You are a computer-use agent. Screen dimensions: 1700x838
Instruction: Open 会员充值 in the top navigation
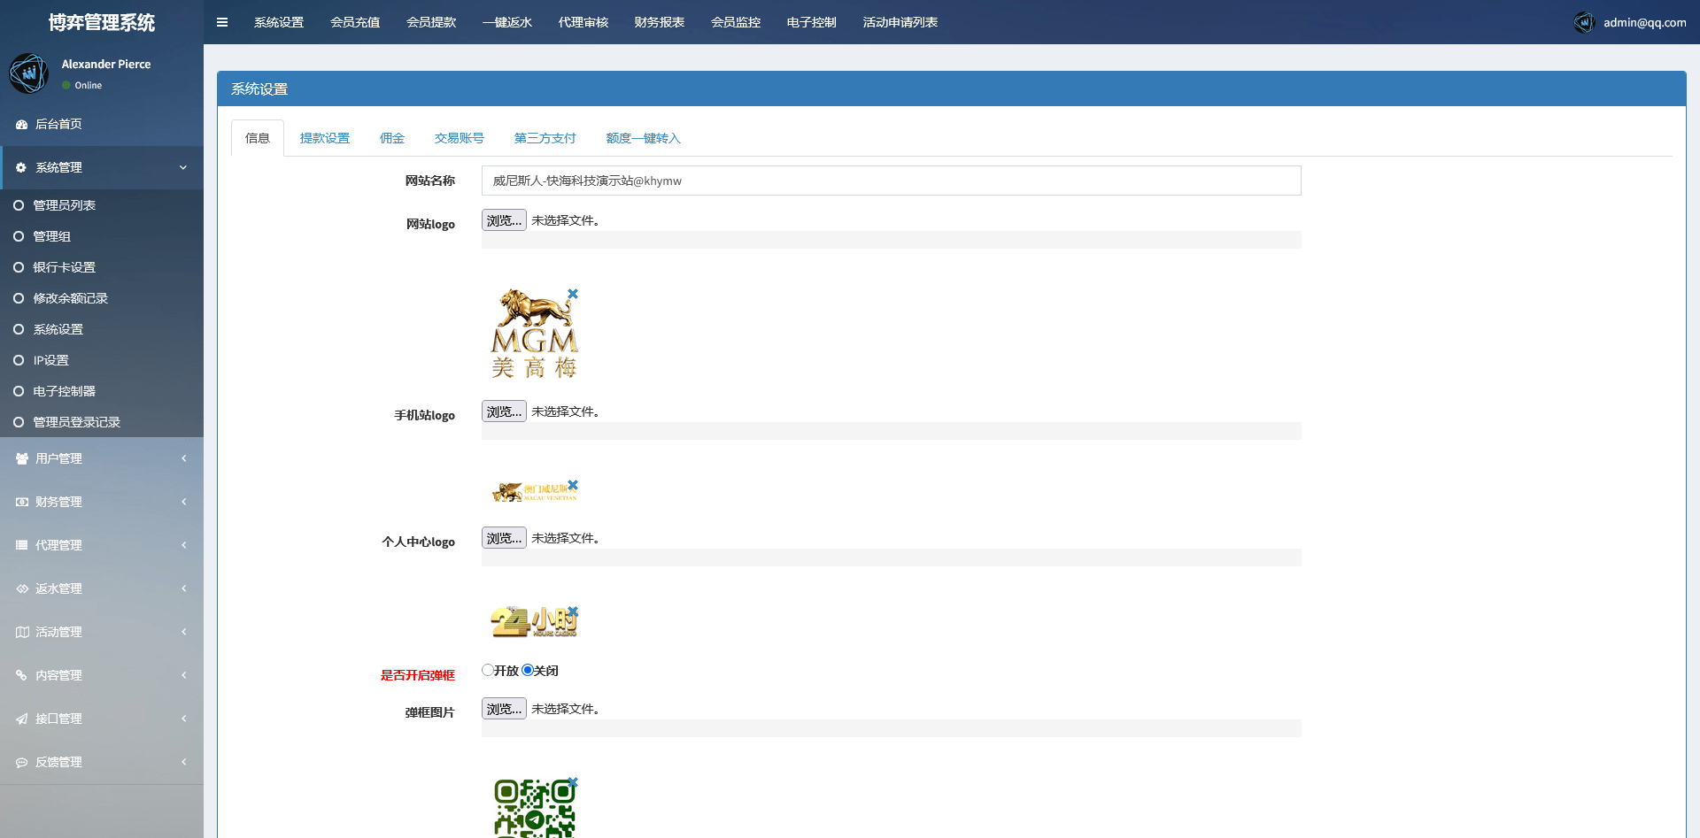[x=355, y=22]
